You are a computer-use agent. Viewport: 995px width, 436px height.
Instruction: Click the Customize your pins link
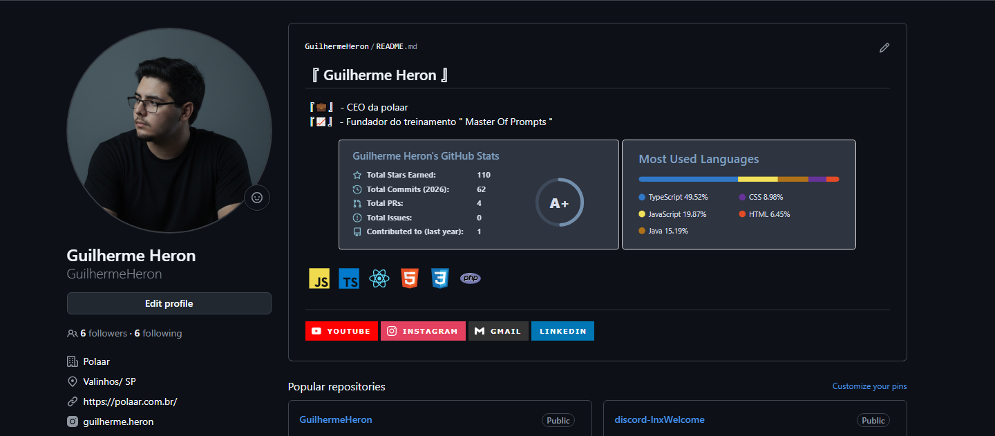coord(869,386)
